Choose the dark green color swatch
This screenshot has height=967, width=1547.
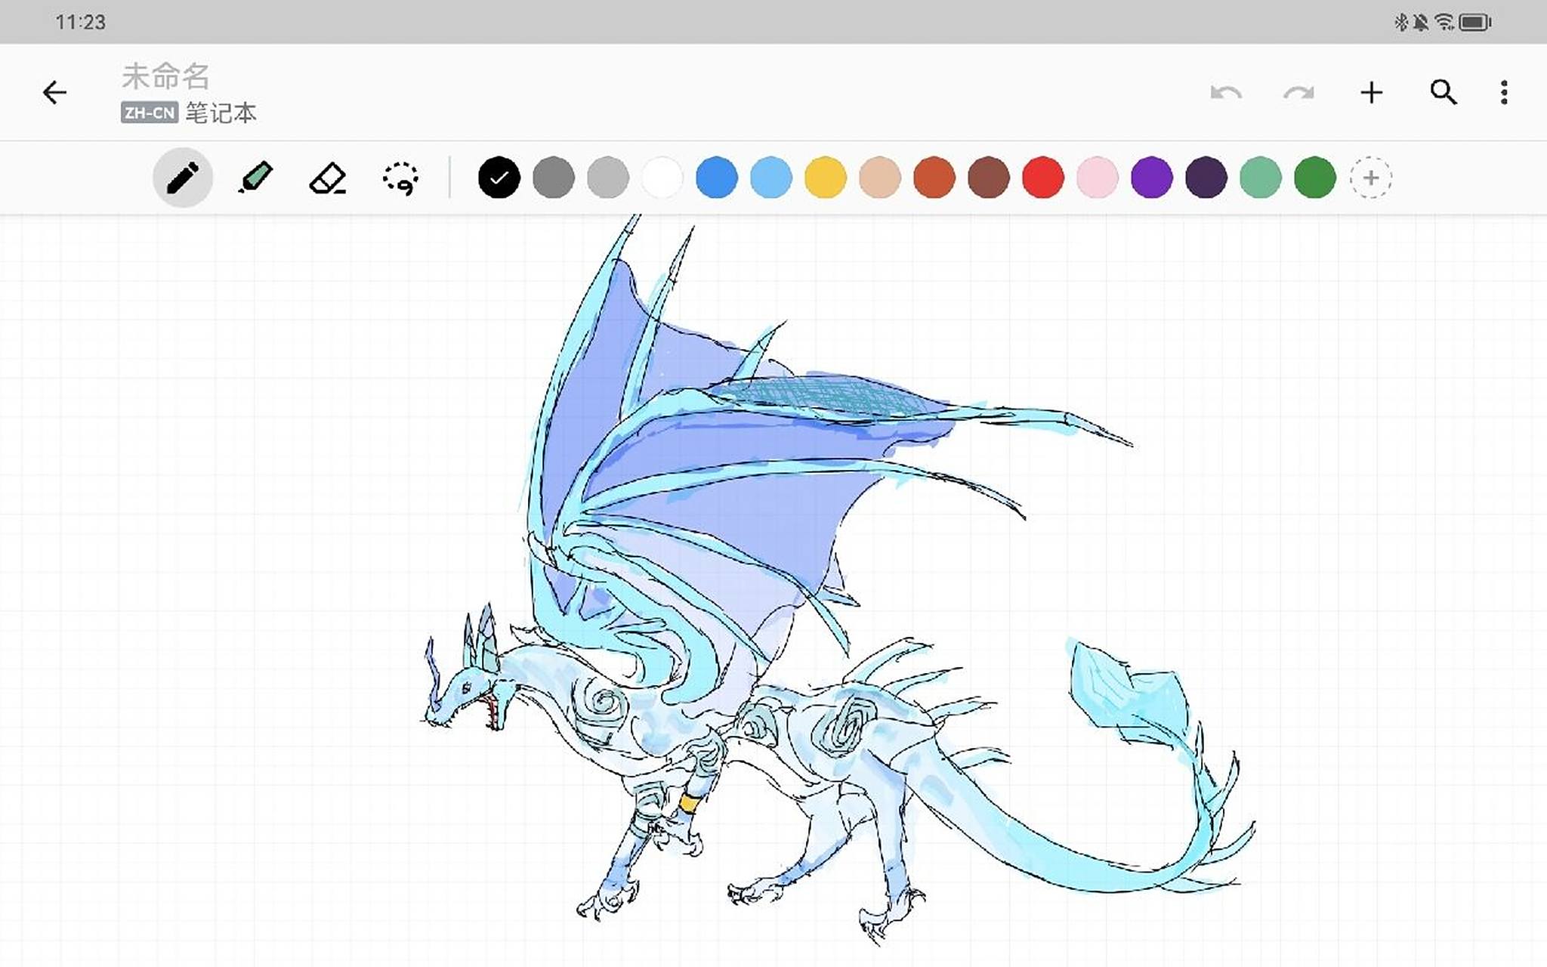point(1314,178)
